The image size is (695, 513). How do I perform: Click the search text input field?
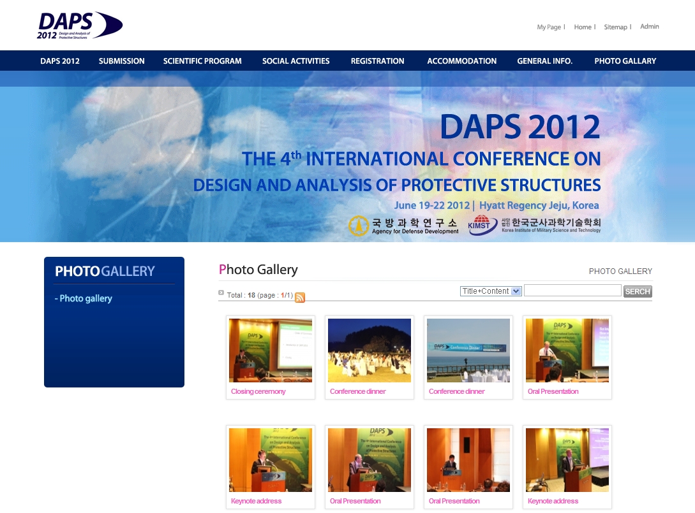pyautogui.click(x=572, y=291)
